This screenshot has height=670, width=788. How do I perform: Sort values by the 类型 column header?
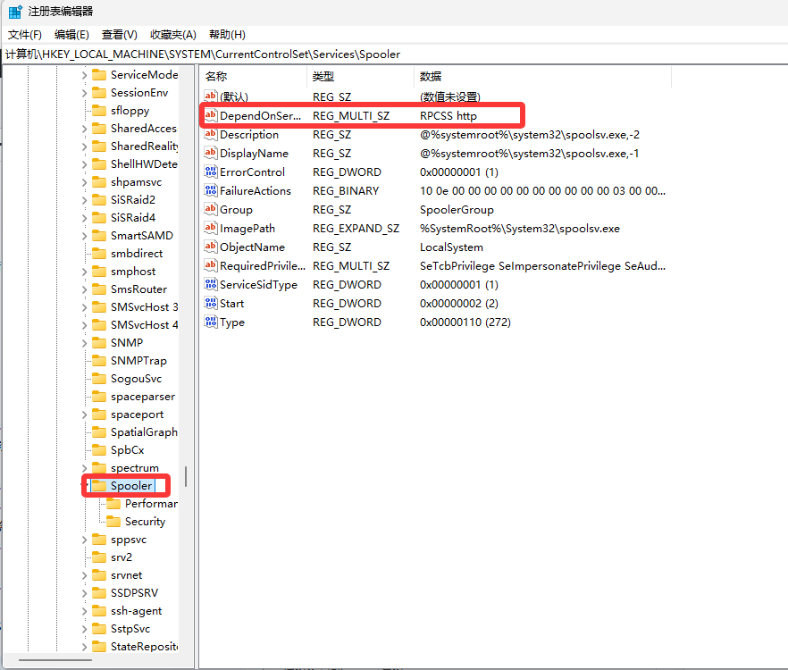(361, 77)
